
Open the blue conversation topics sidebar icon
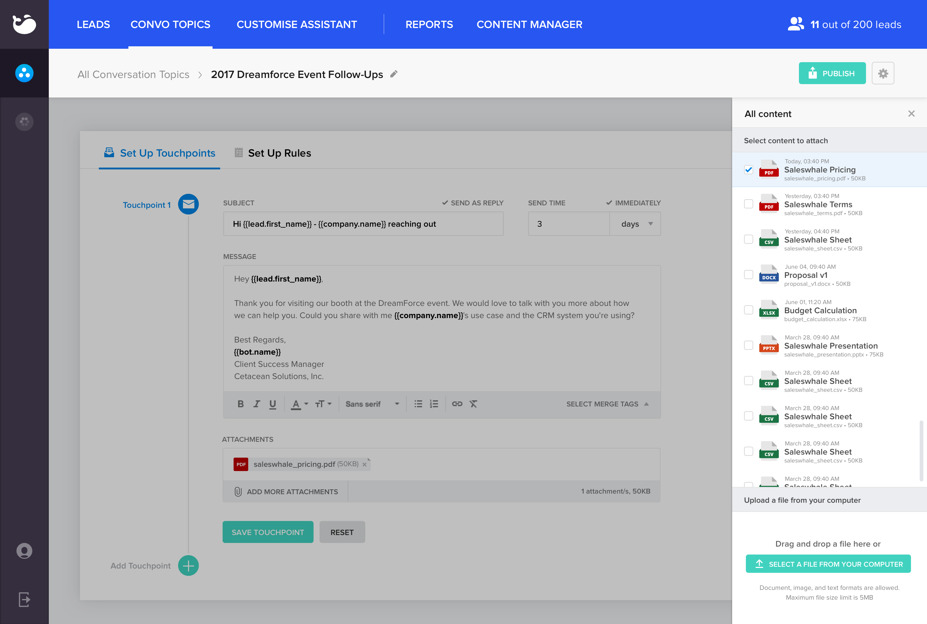(24, 73)
